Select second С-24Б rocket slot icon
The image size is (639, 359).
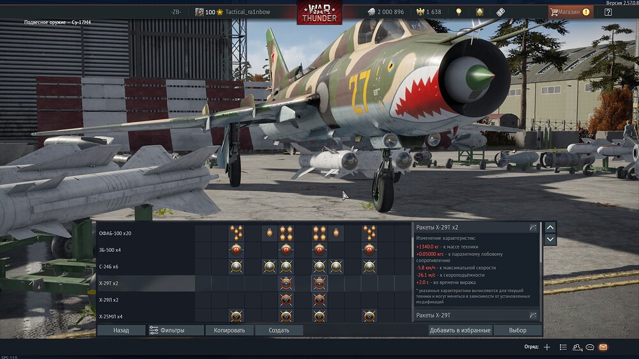[270, 266]
